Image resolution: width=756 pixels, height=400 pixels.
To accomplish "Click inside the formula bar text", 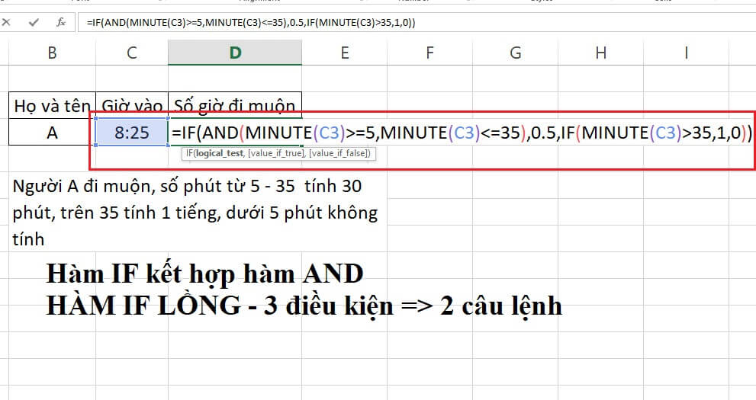I will point(251,23).
